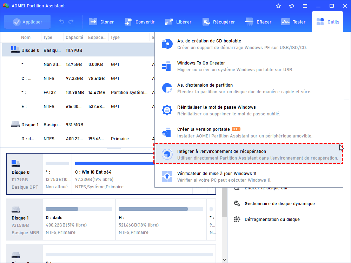
Task: Click the TECH badge next to portable version
Action: pyautogui.click(x=236, y=129)
